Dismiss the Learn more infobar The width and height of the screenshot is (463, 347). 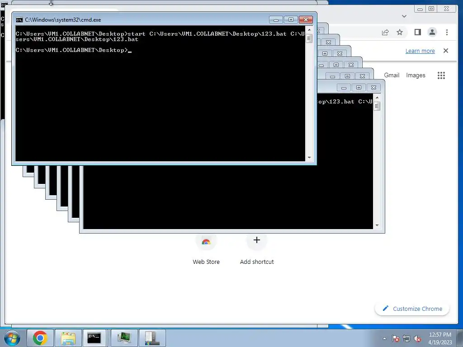[x=446, y=51]
